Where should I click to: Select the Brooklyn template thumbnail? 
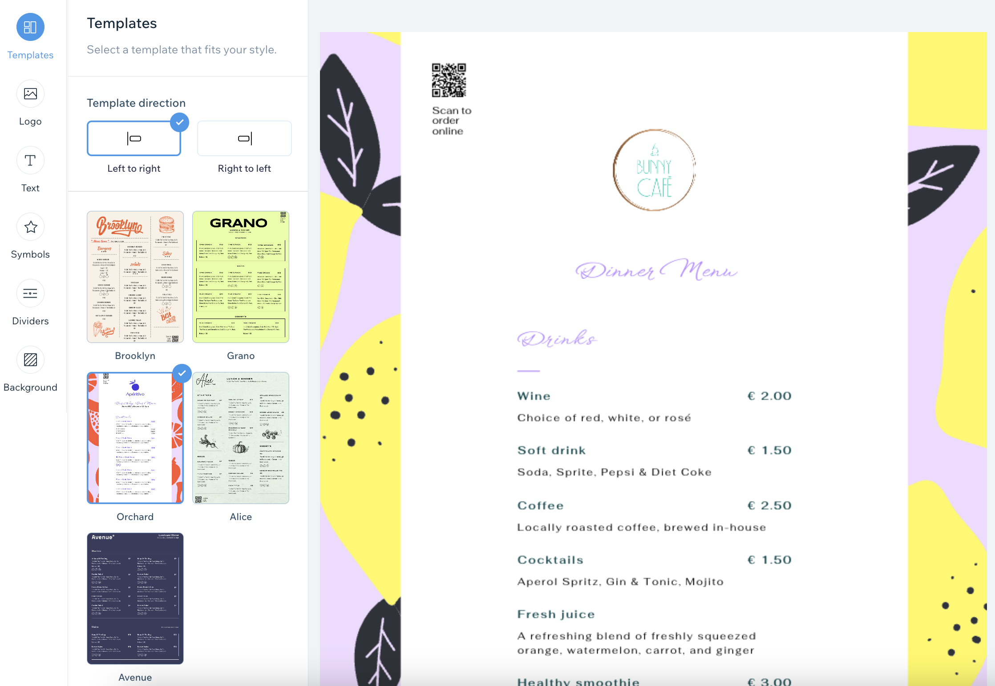(134, 277)
